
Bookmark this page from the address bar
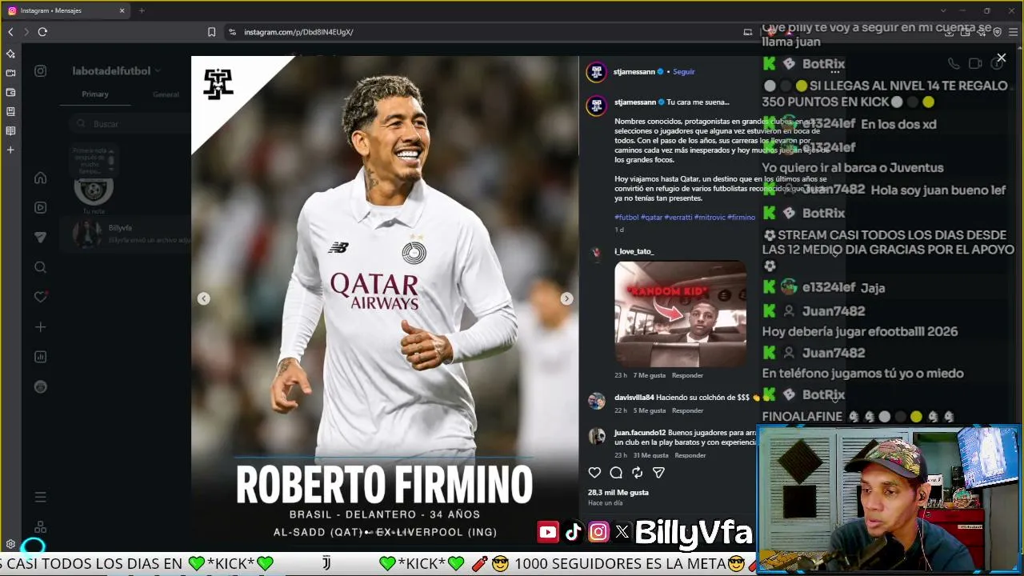tap(211, 32)
